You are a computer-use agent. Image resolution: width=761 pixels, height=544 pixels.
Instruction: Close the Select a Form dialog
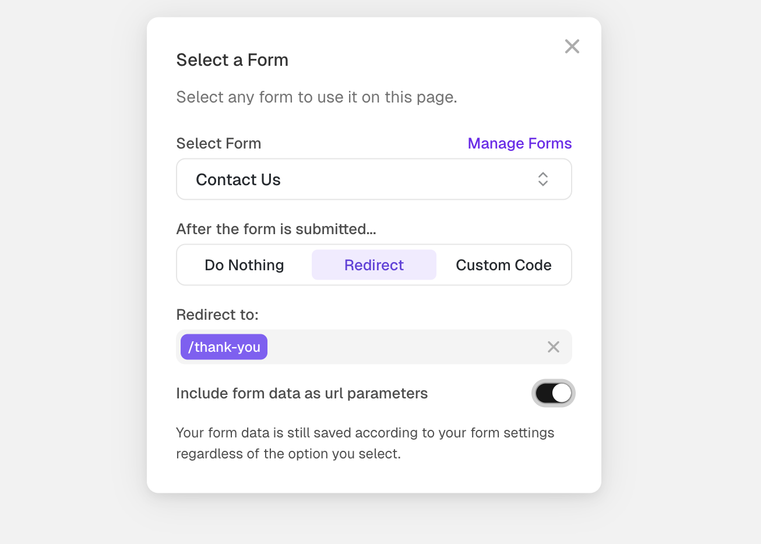[572, 47]
